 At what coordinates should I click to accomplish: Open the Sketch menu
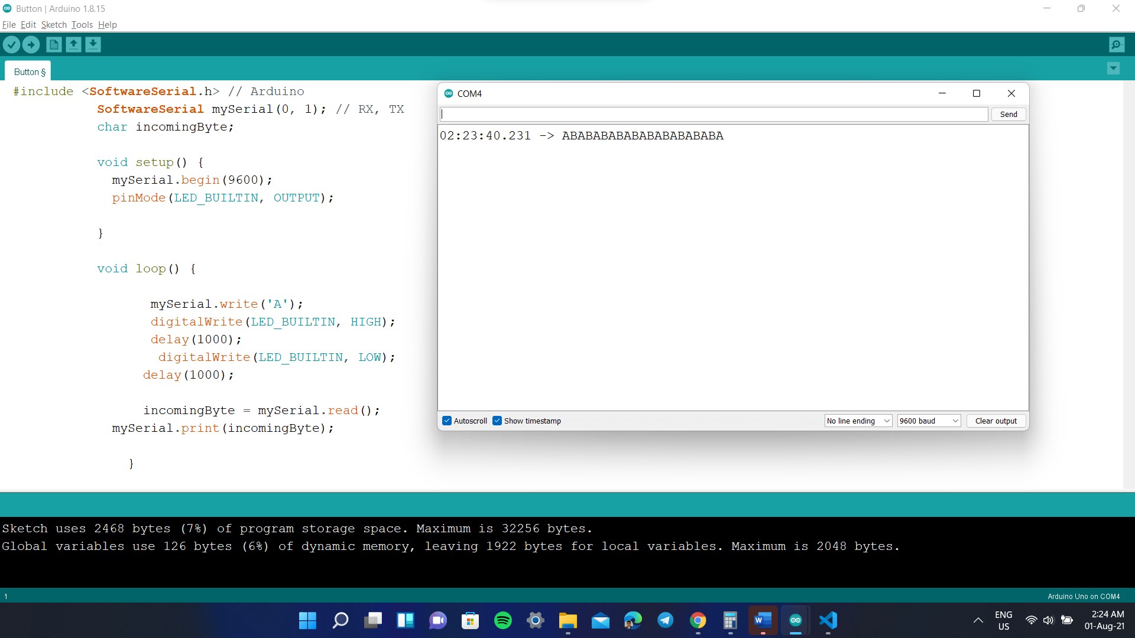coord(54,25)
